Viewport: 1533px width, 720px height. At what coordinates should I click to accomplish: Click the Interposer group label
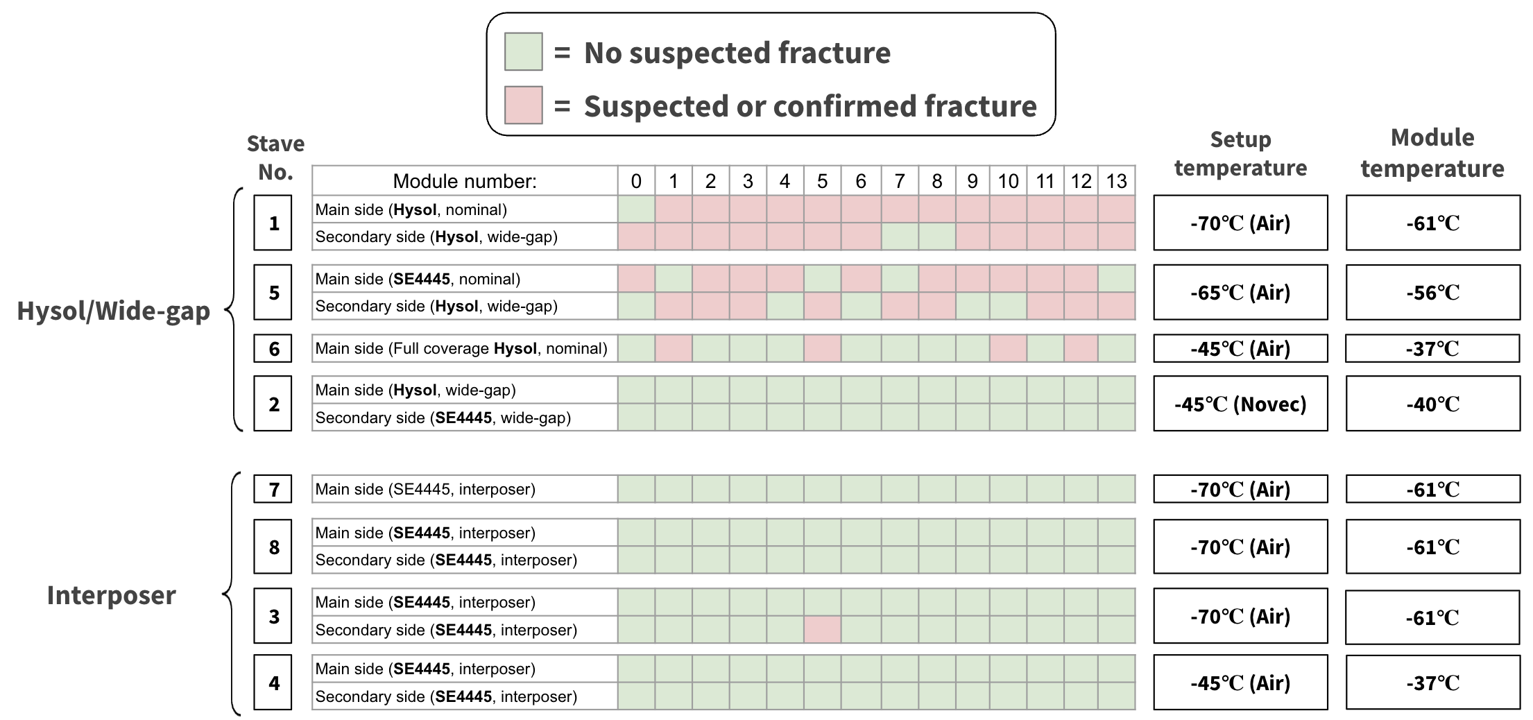click(x=111, y=595)
